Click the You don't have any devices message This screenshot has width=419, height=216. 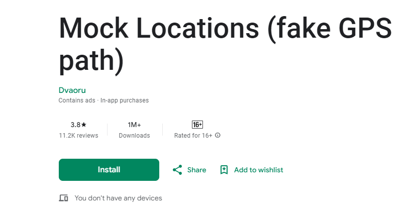coord(118,198)
